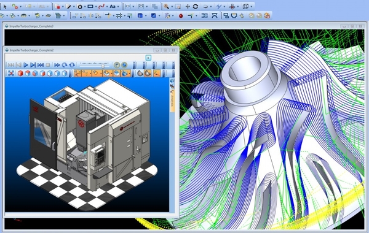Click ImpellerTurbocharger_Complete2 window title bar
The image size is (369, 233).
(x=92, y=50)
